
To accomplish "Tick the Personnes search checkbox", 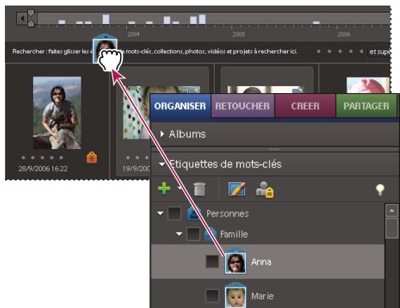I will coord(175,213).
